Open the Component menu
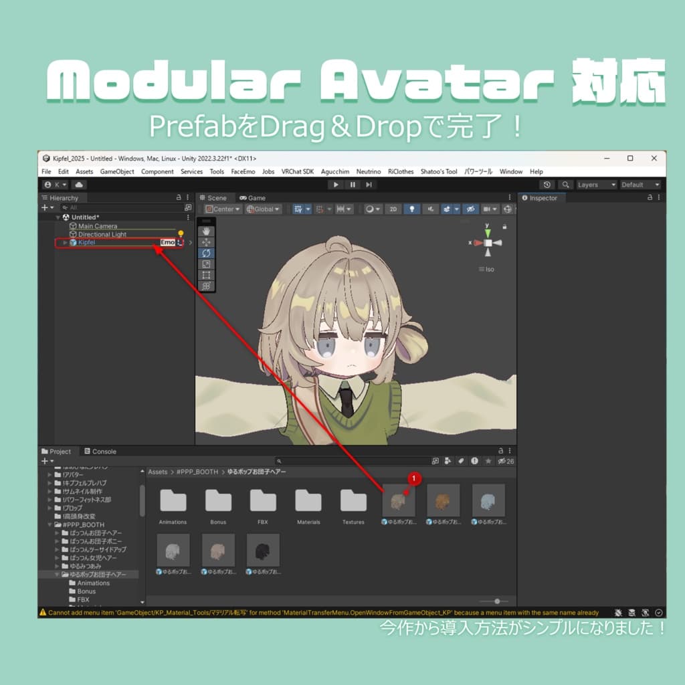 click(157, 172)
